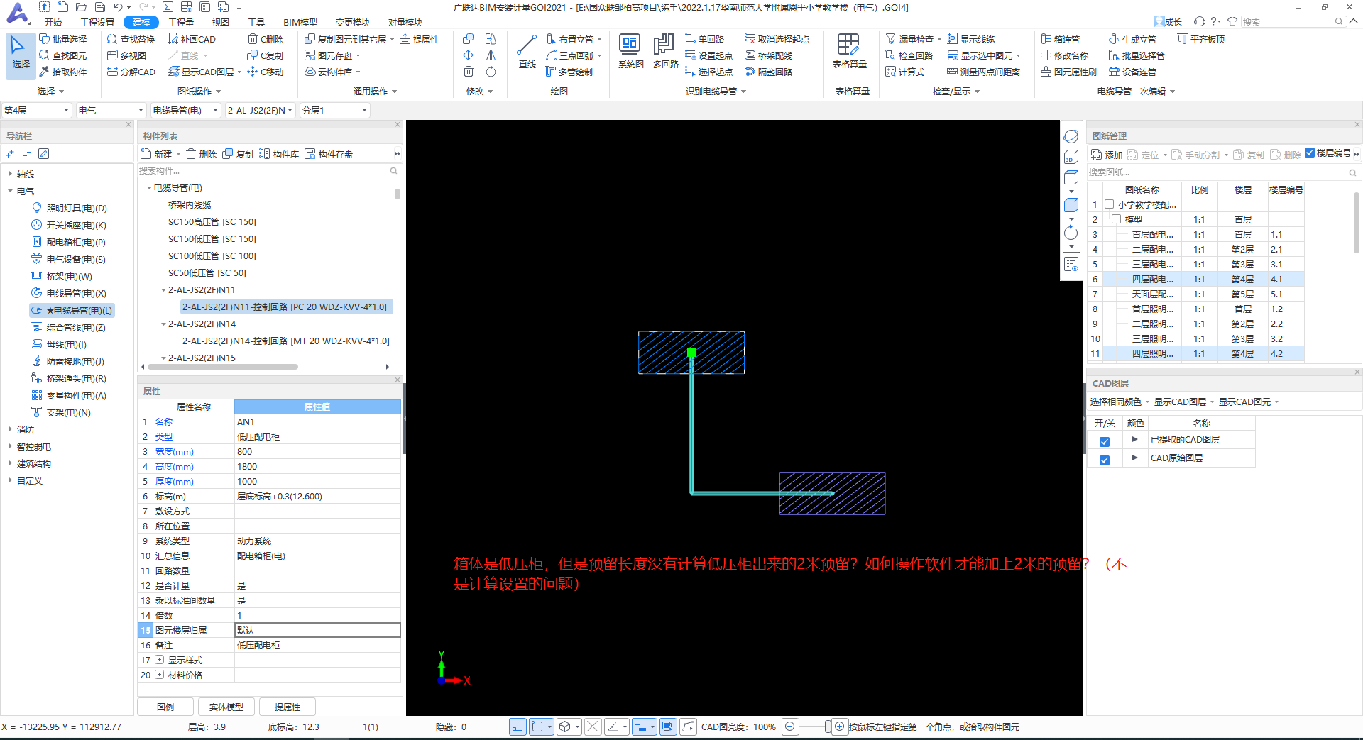Click 批量选择 batch select
Viewport: 1363px width, 740px height.
click(63, 39)
